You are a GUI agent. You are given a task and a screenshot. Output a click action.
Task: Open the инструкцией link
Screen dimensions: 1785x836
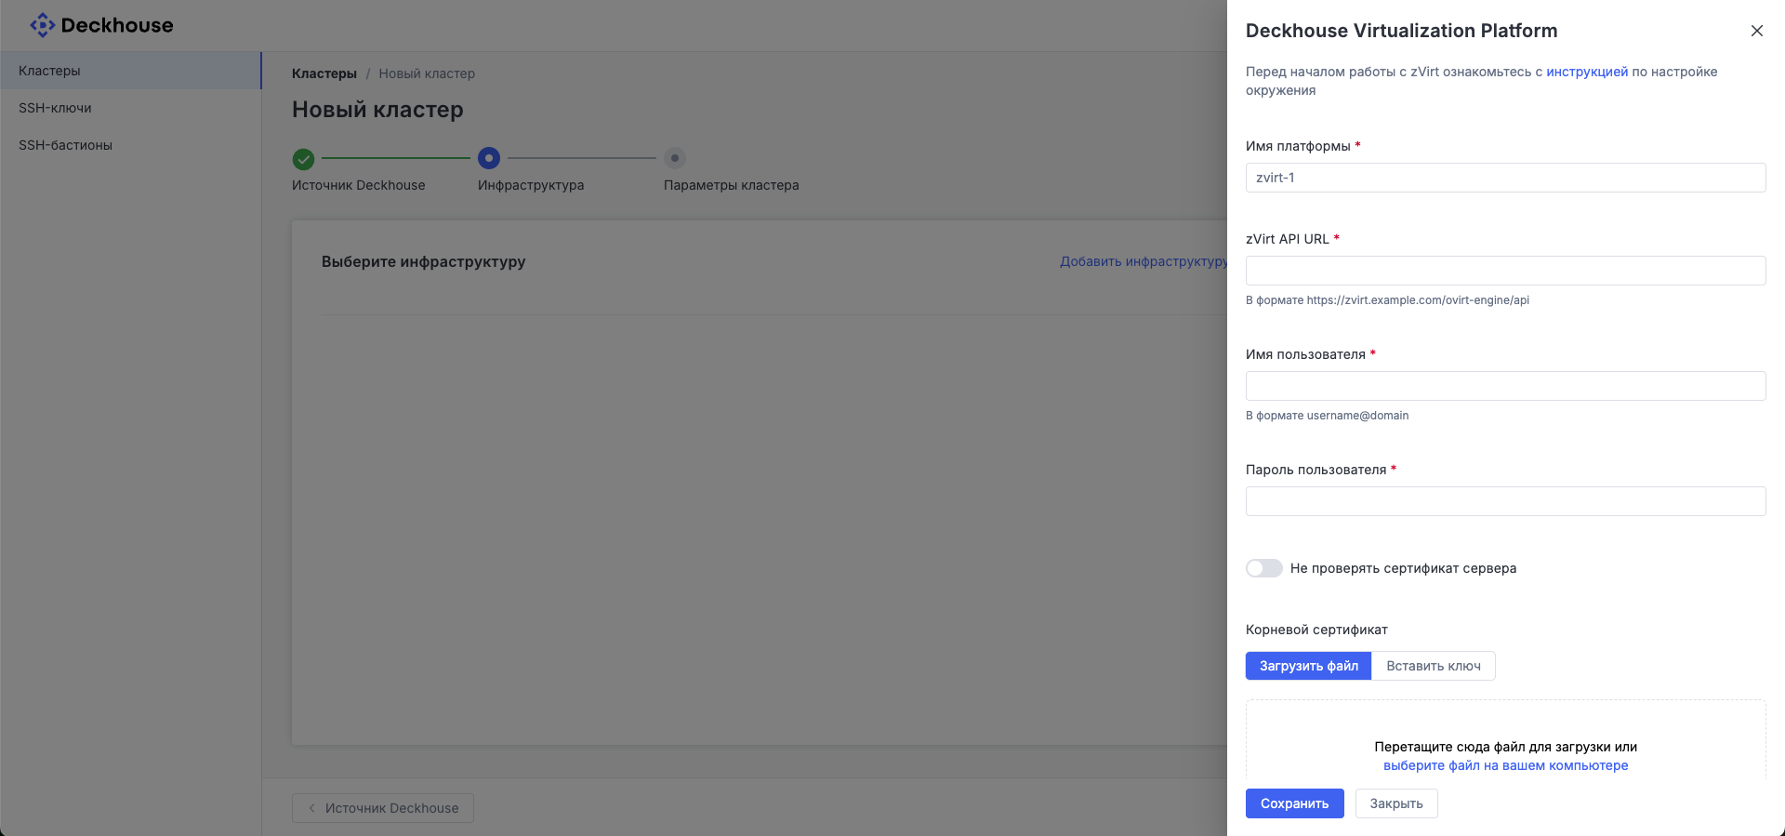(1586, 72)
